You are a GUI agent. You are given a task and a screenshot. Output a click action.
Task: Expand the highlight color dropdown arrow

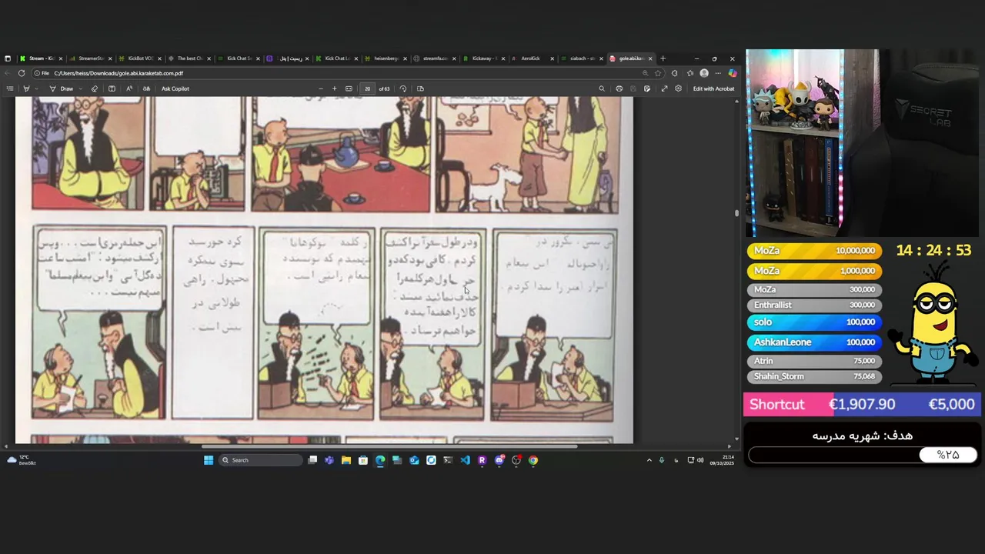coord(35,88)
